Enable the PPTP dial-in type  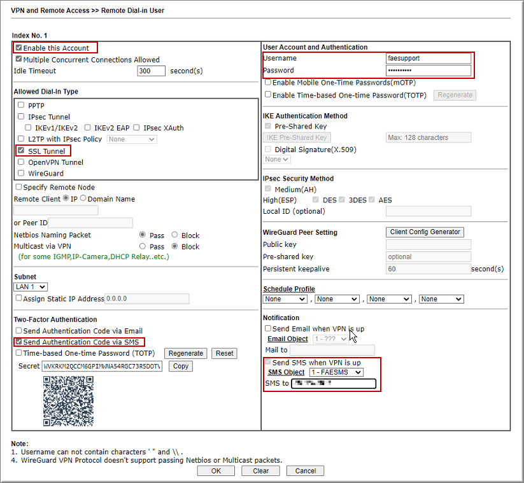[21, 105]
